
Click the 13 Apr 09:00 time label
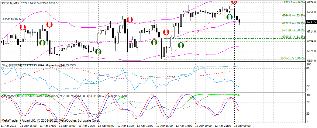coord(242,125)
